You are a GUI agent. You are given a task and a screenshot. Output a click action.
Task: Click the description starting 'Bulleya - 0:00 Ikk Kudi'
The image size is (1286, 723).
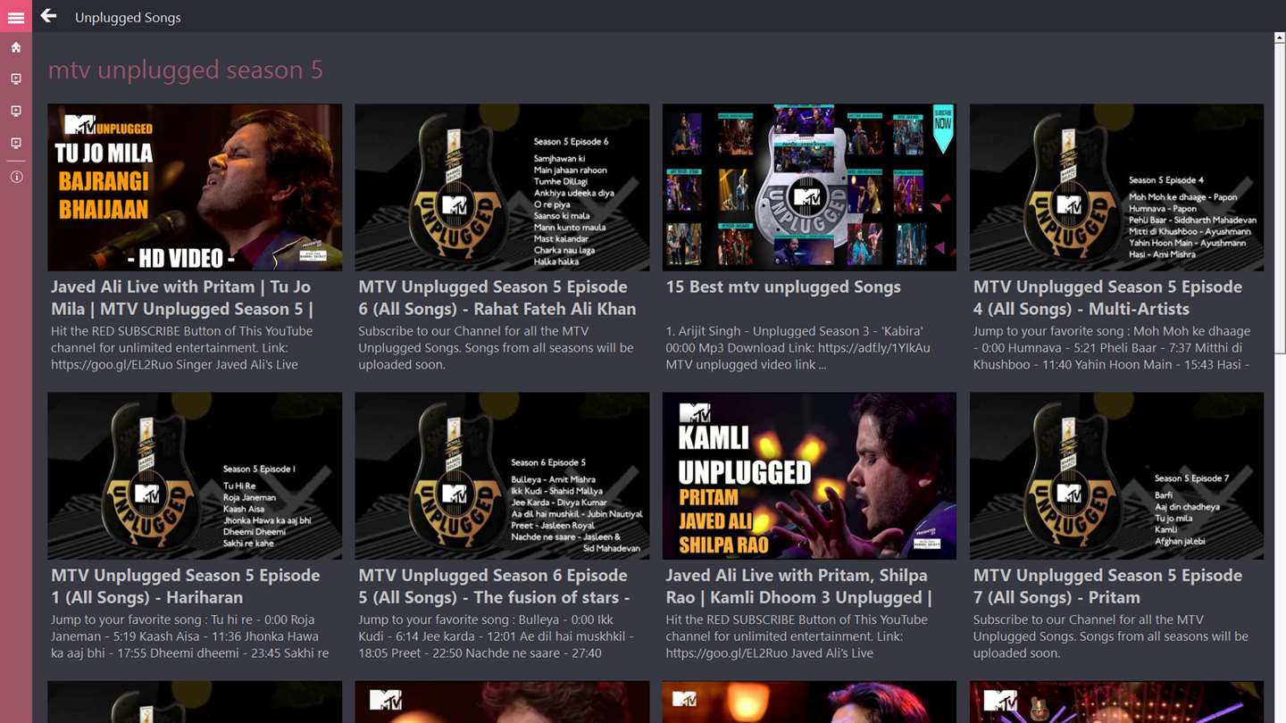(x=497, y=636)
